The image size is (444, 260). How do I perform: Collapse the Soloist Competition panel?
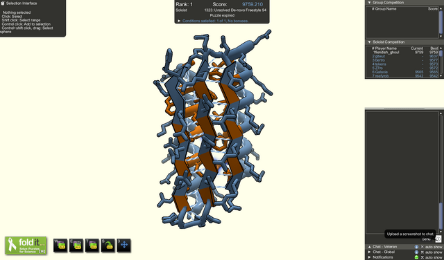point(369,41)
